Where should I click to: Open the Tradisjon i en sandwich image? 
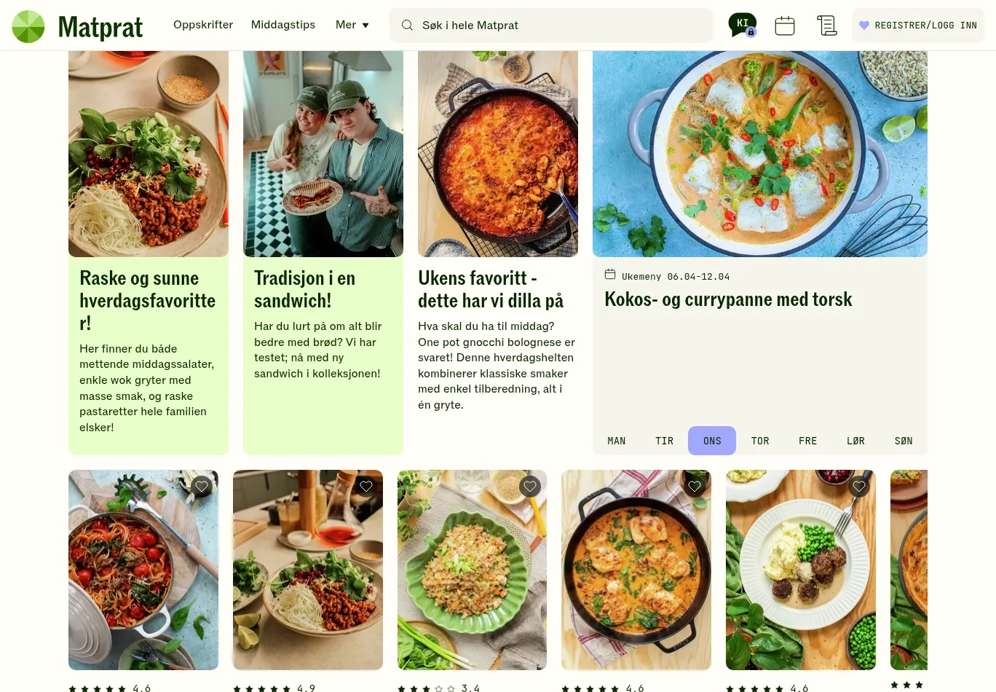323,153
